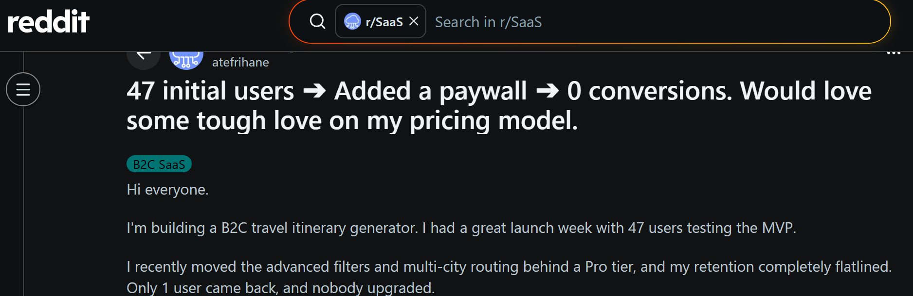Click the travel itinerary generator paragraph
The height and width of the screenshot is (296, 913).
(460, 228)
